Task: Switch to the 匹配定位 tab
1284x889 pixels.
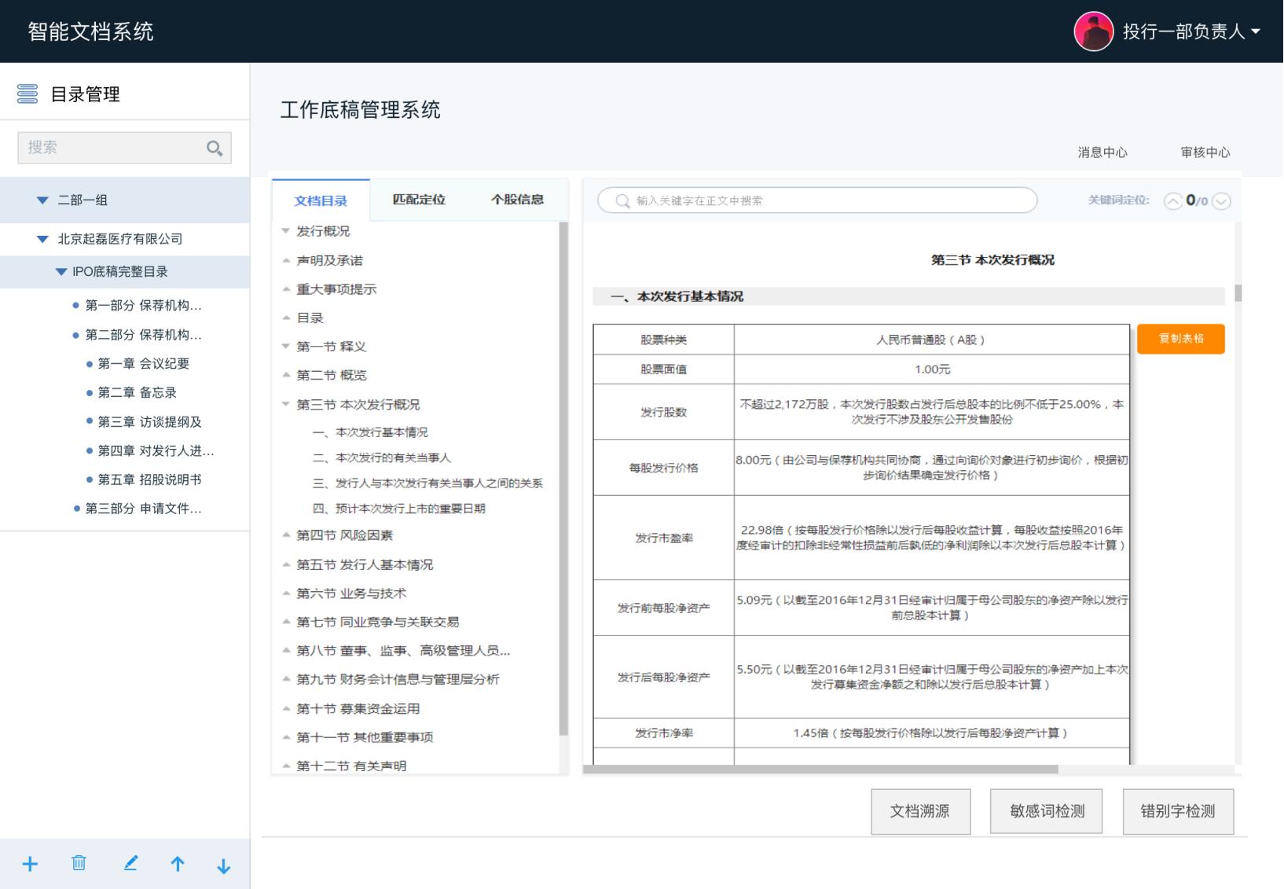Action: click(419, 200)
